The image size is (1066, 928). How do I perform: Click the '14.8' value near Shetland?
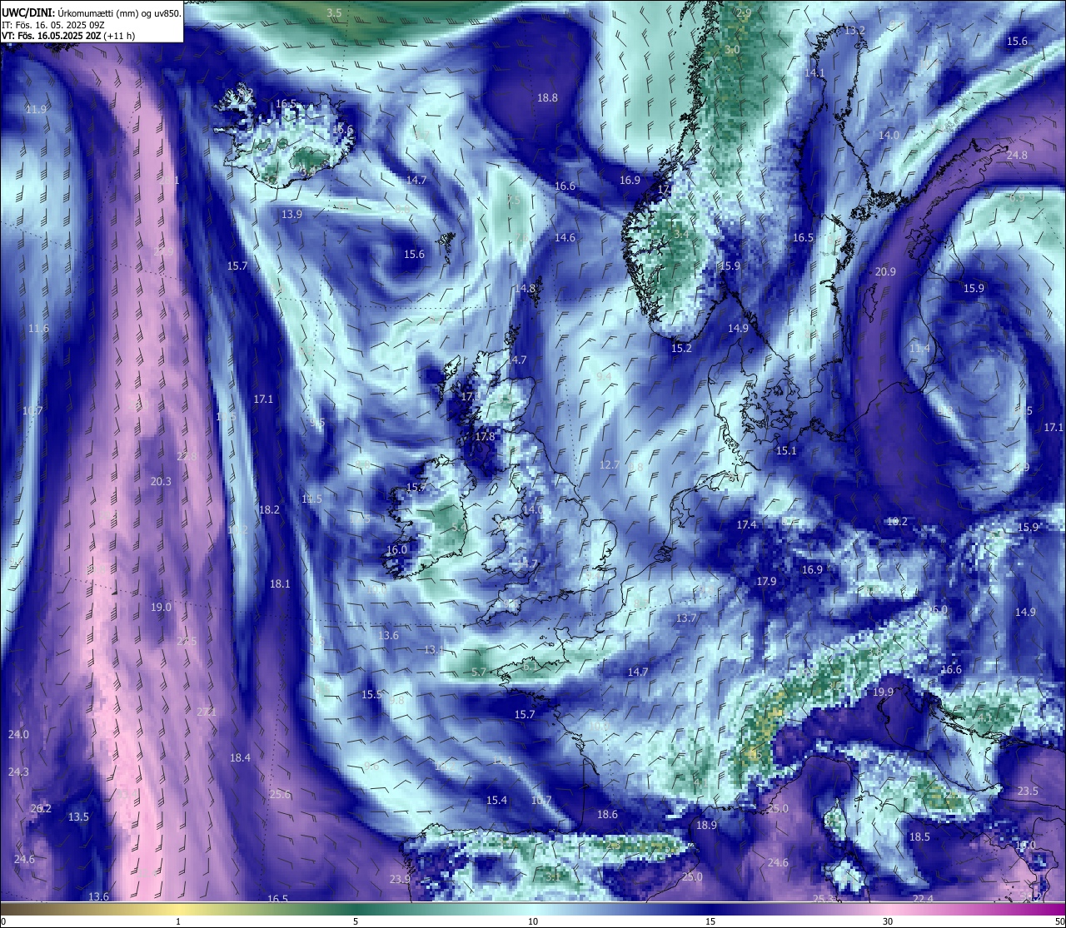[x=525, y=288]
